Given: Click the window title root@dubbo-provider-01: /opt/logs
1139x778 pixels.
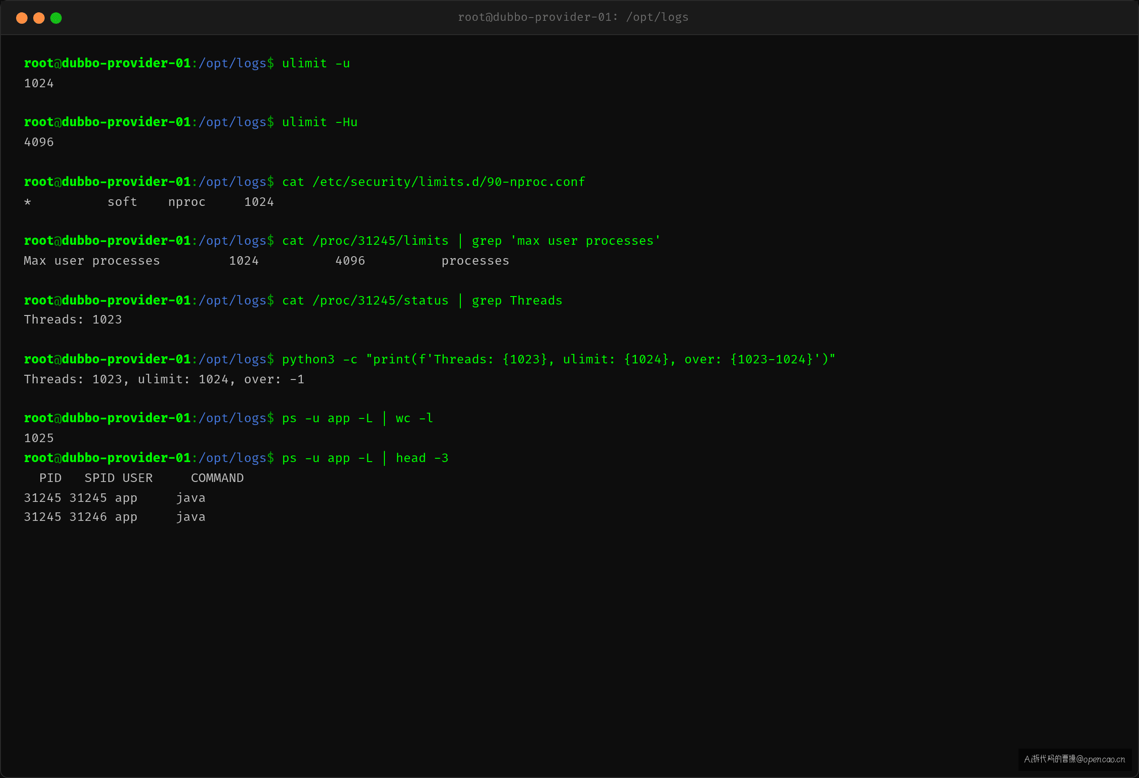Looking at the screenshot, I should 573,17.
